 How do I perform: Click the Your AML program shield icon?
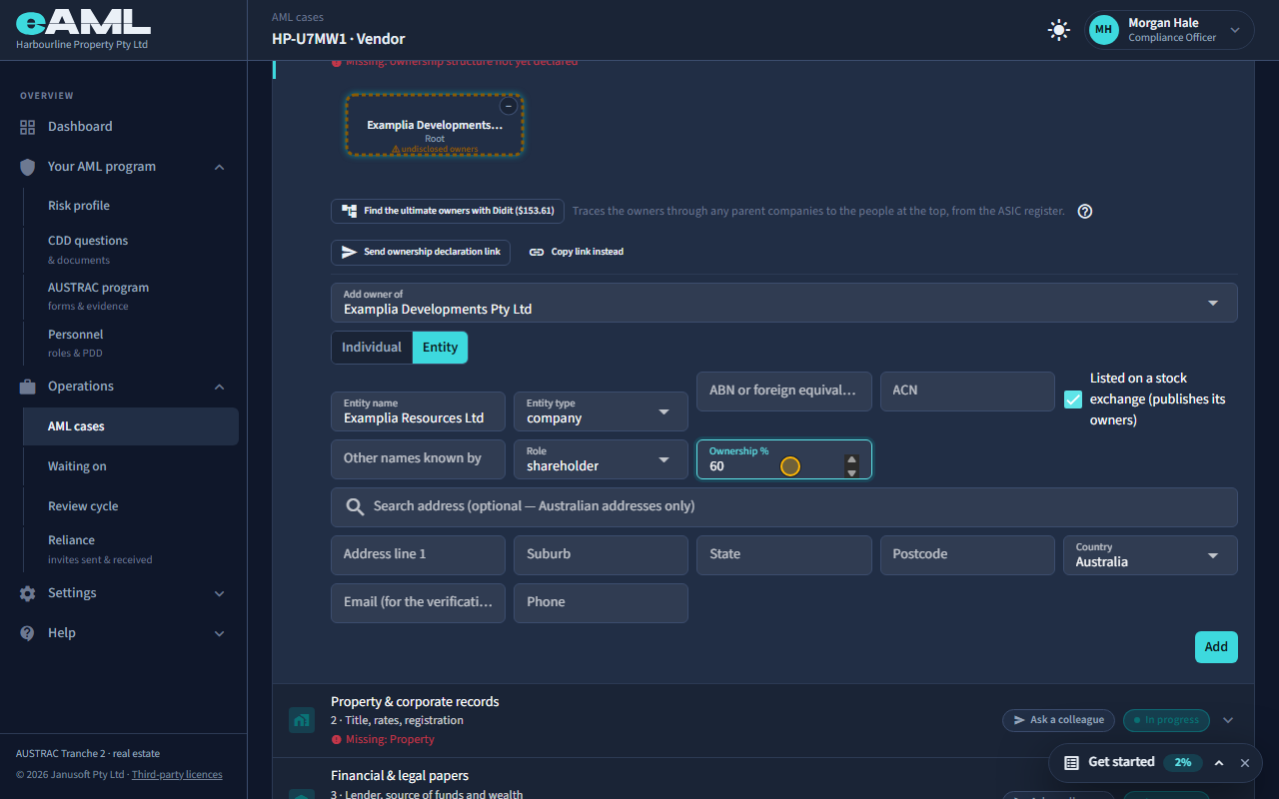click(27, 167)
